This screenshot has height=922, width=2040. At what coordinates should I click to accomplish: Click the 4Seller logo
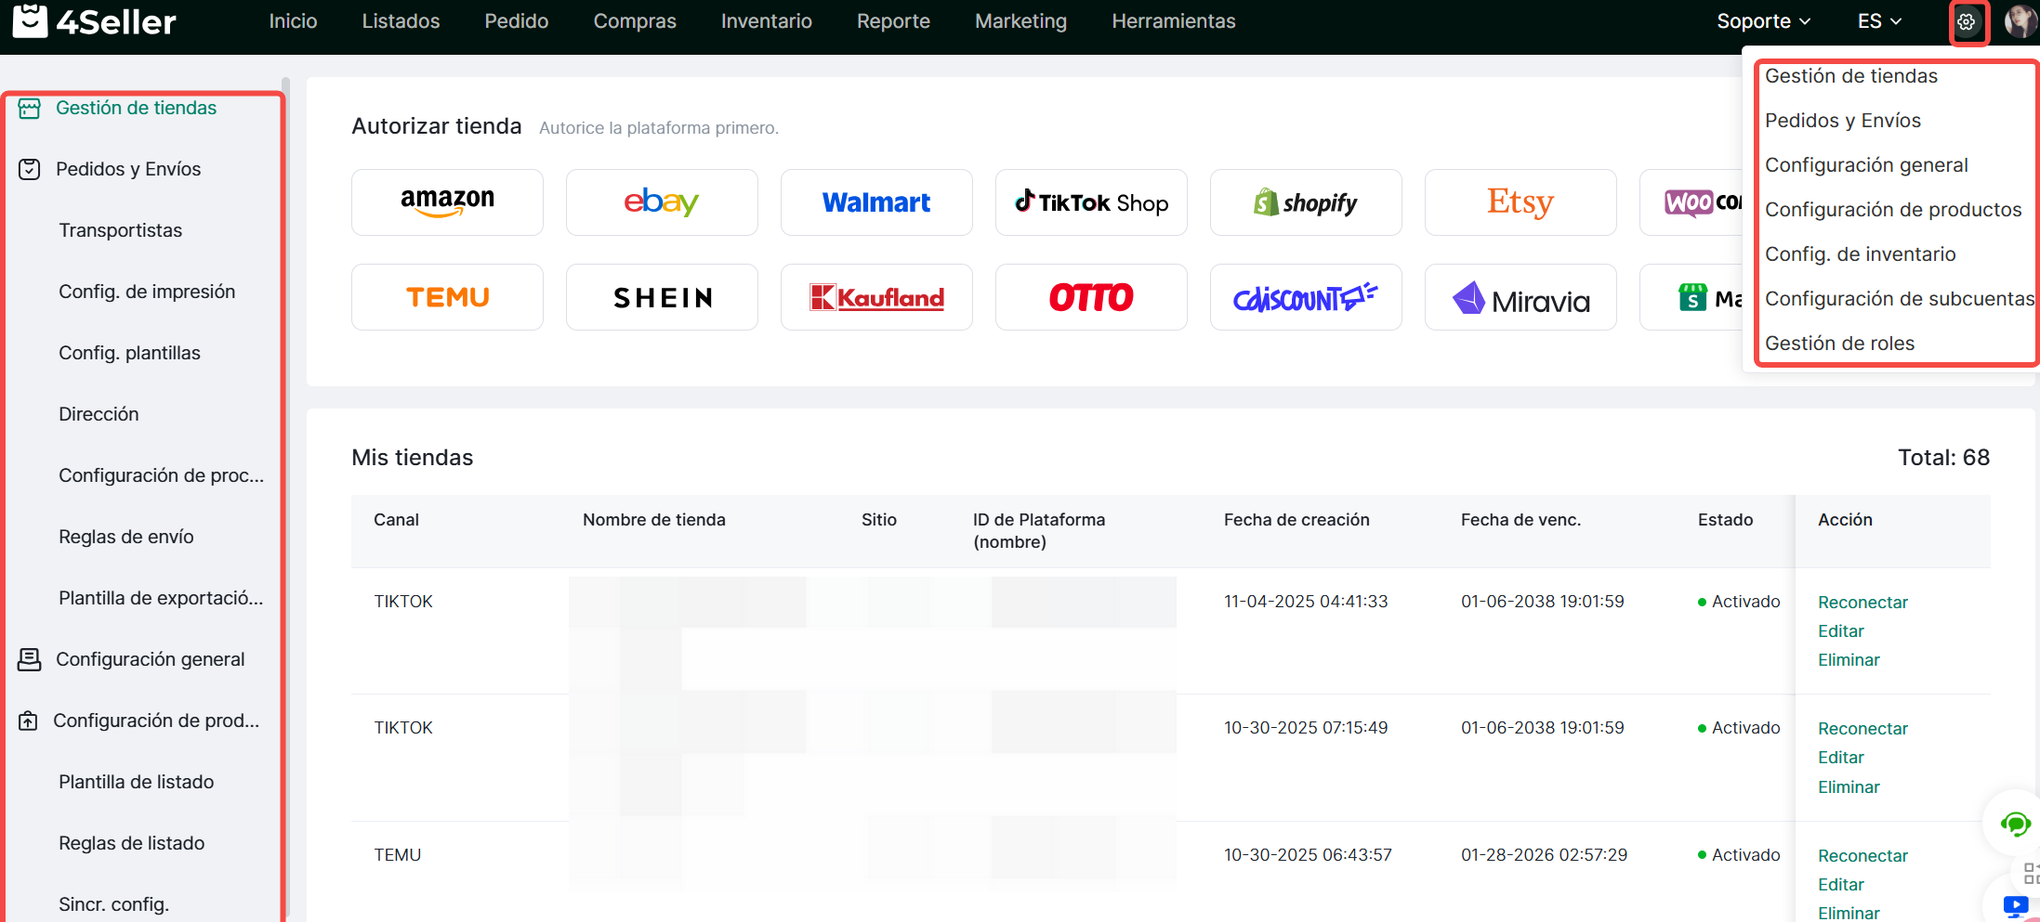click(95, 21)
